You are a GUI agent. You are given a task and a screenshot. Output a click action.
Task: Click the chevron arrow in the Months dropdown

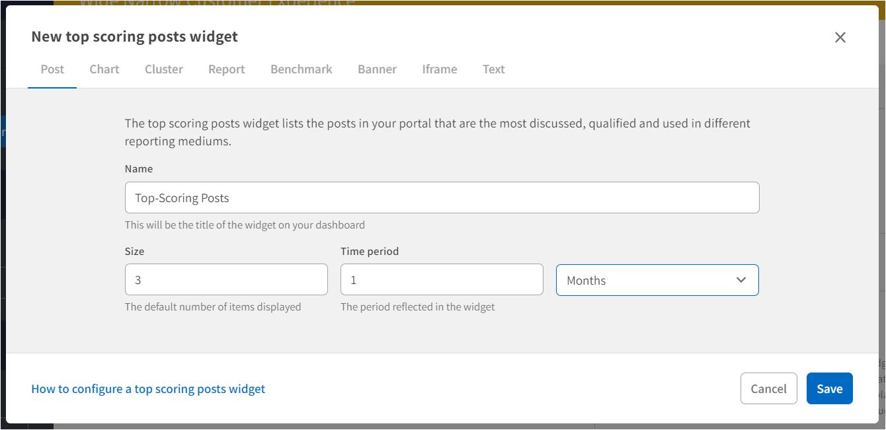pos(741,280)
